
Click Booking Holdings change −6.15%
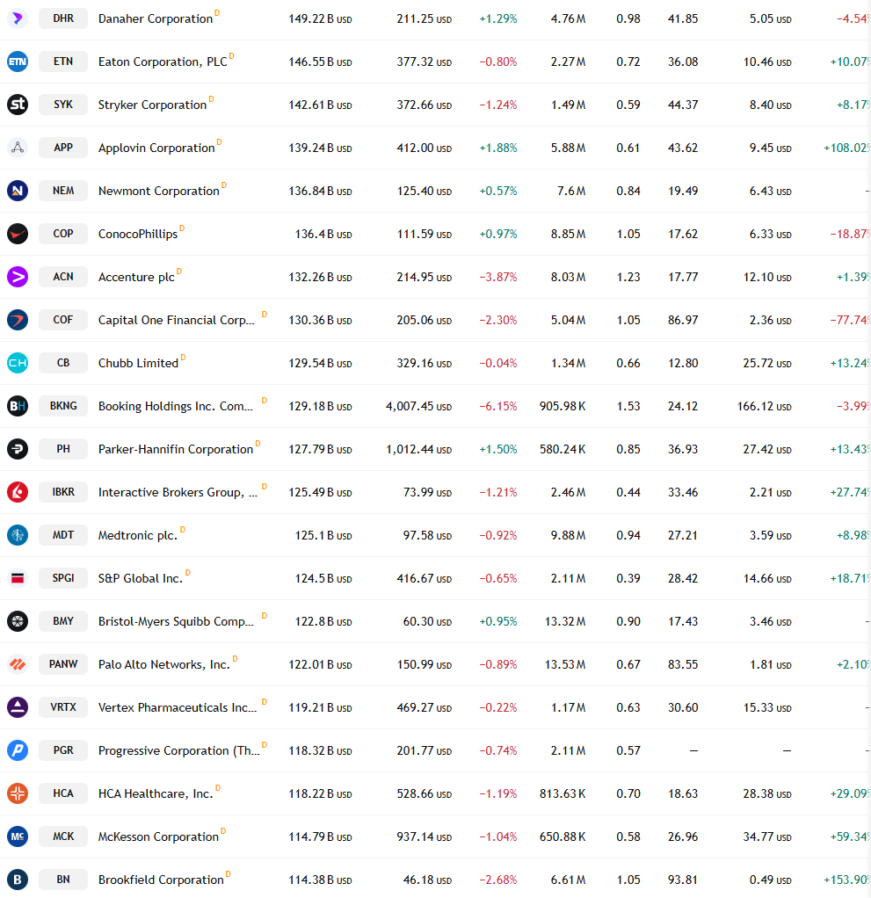coord(498,407)
